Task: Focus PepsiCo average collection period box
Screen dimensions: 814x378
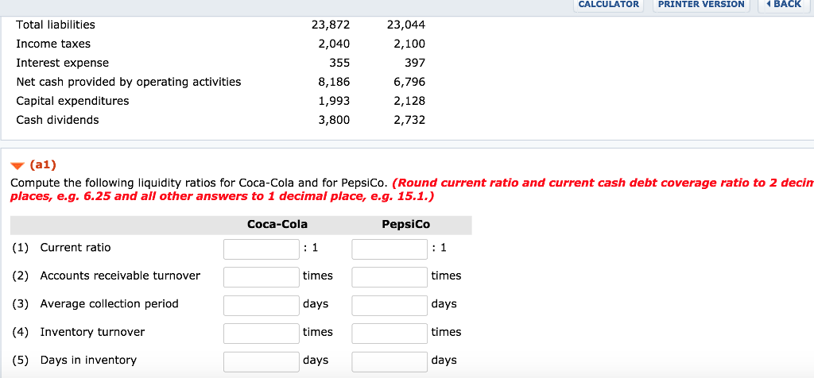Action: 390,305
